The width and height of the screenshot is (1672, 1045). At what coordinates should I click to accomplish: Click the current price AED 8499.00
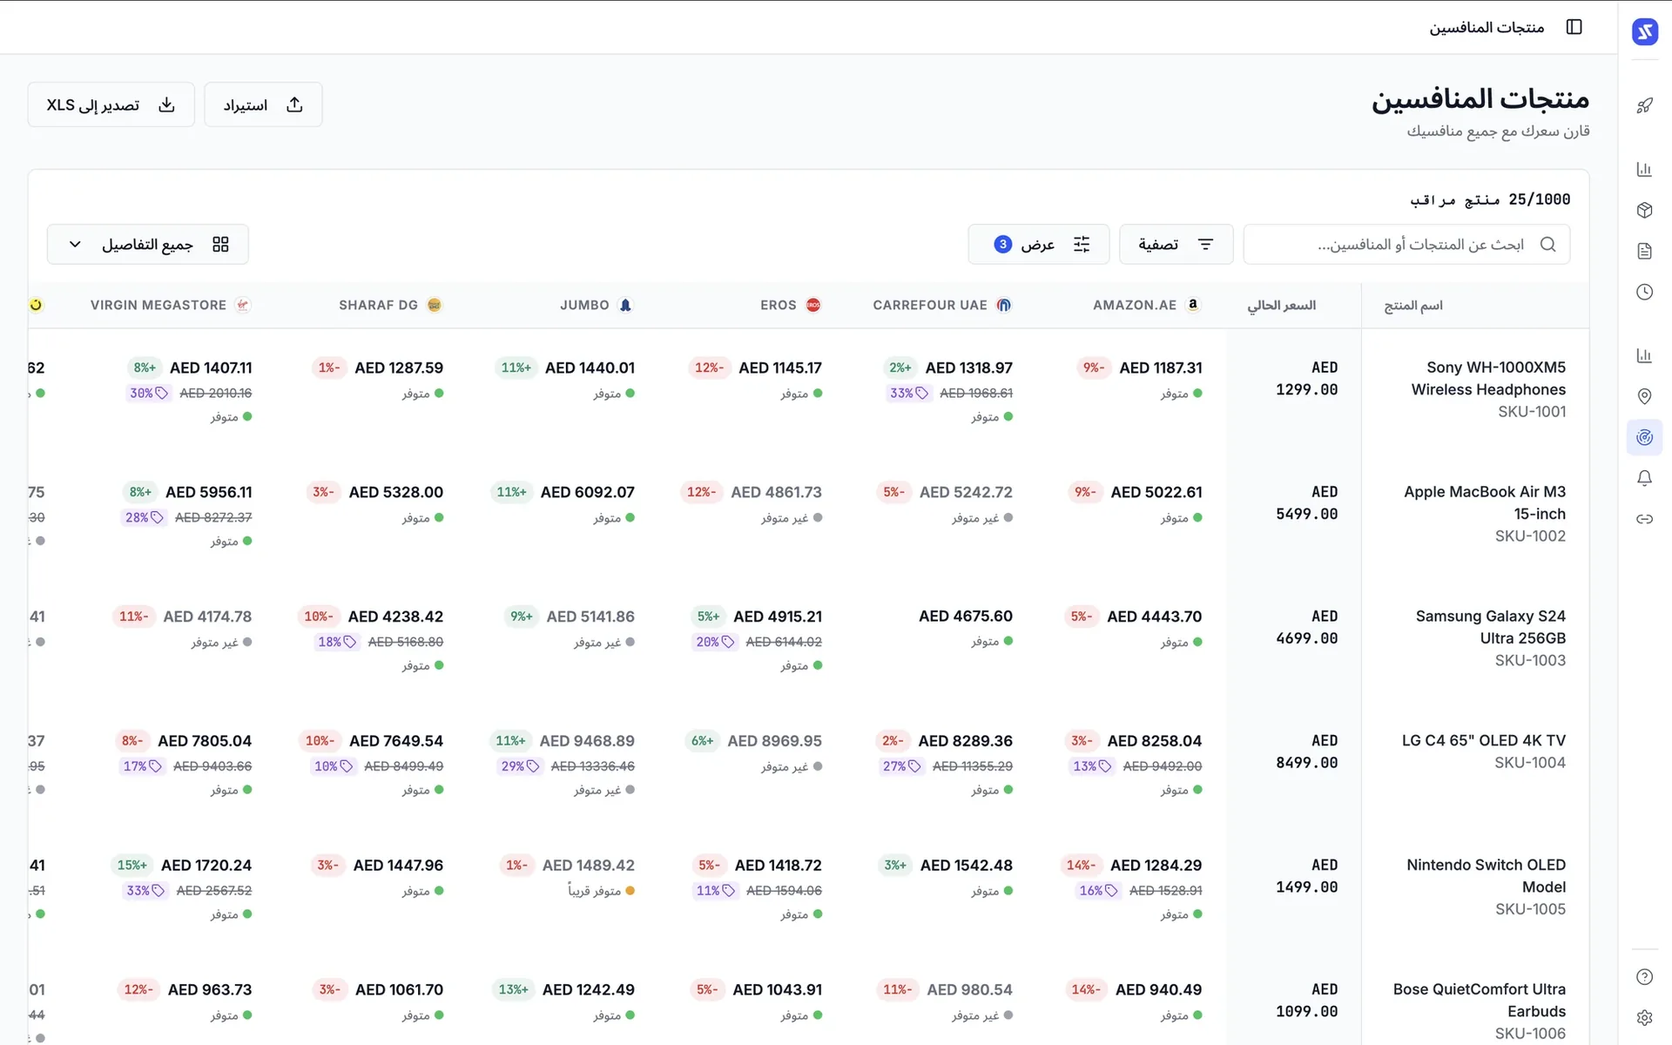(x=1307, y=752)
